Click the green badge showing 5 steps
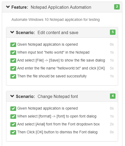 (113, 32)
